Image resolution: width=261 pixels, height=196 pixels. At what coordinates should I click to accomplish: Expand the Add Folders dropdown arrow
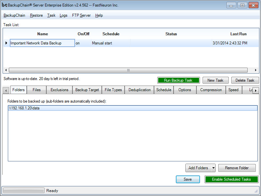(x=213, y=168)
